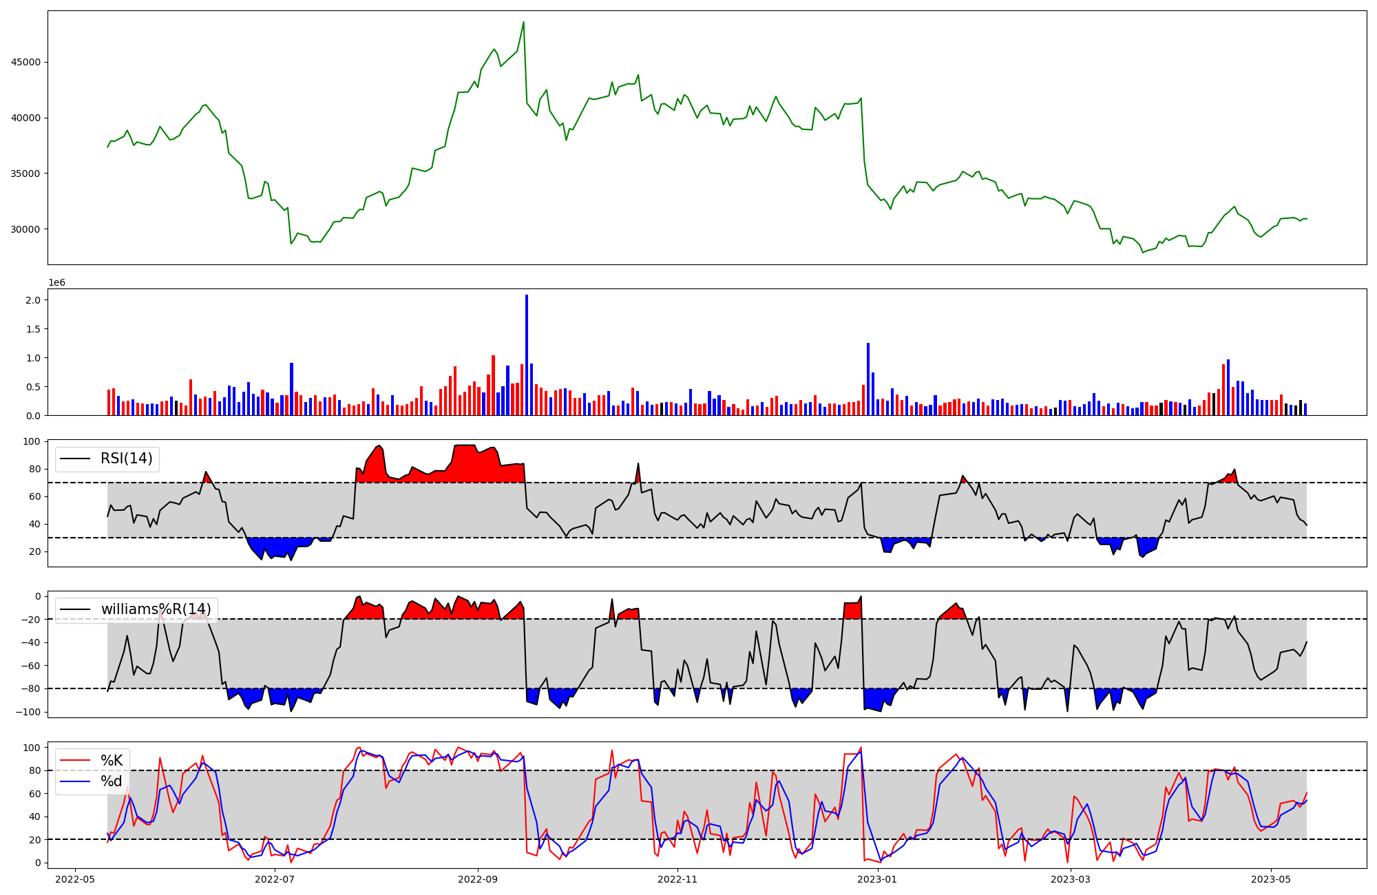
Task: Select the 2022-05 date axis label
Action: coord(75,879)
